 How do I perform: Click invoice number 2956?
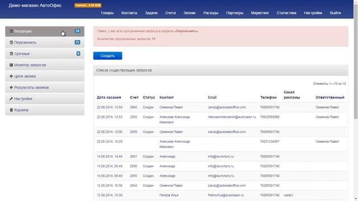point(133,166)
